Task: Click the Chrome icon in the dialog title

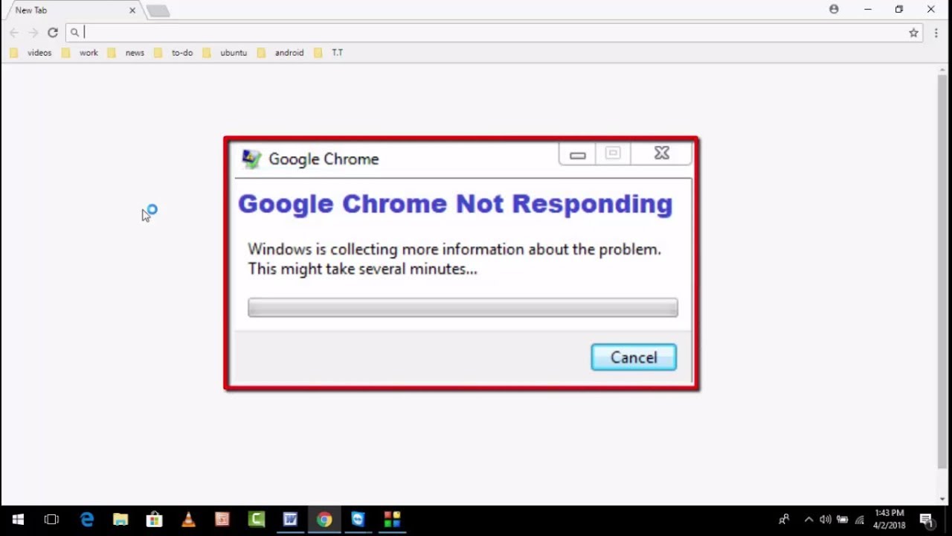Action: tap(251, 159)
